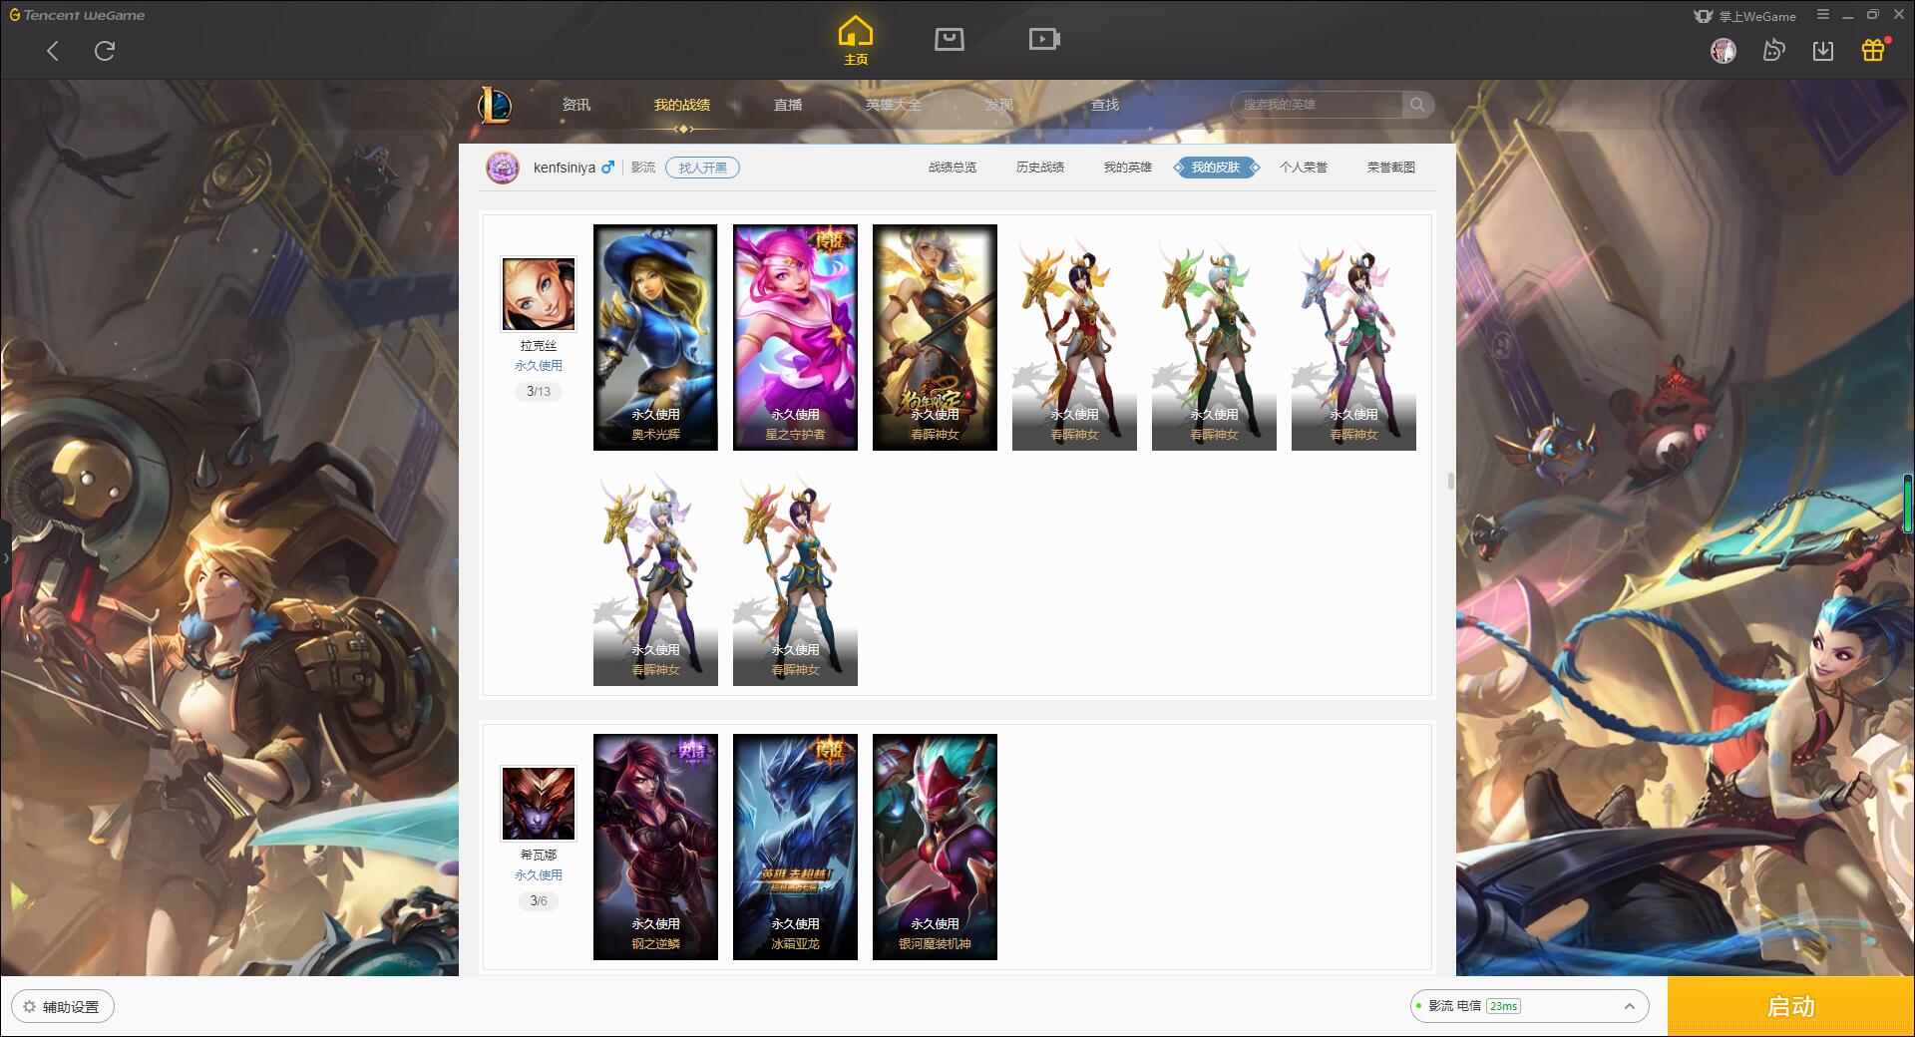Switch to the 资讯 tab
The height and width of the screenshot is (1037, 1915).
click(x=575, y=105)
